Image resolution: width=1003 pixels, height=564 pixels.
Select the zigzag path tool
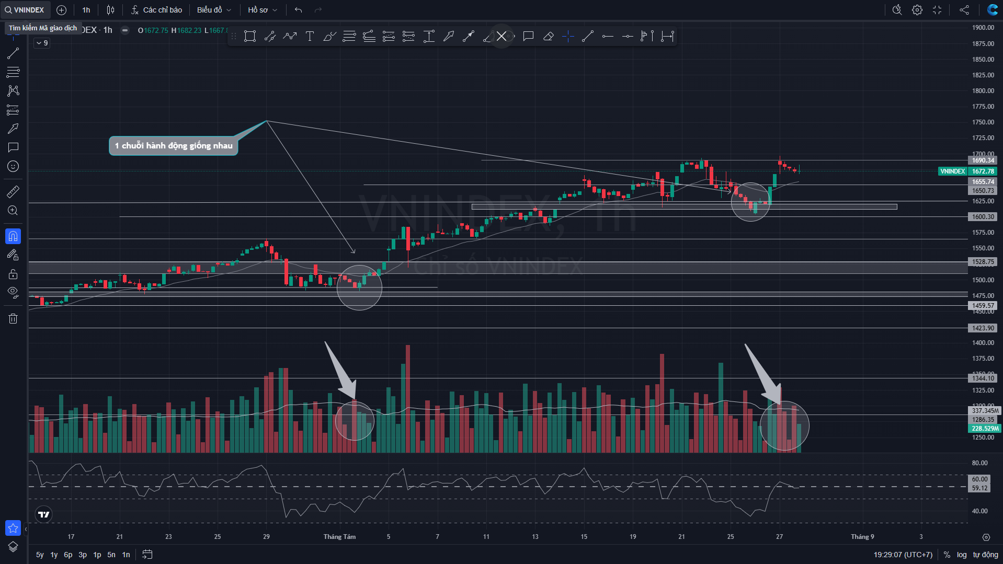click(290, 36)
